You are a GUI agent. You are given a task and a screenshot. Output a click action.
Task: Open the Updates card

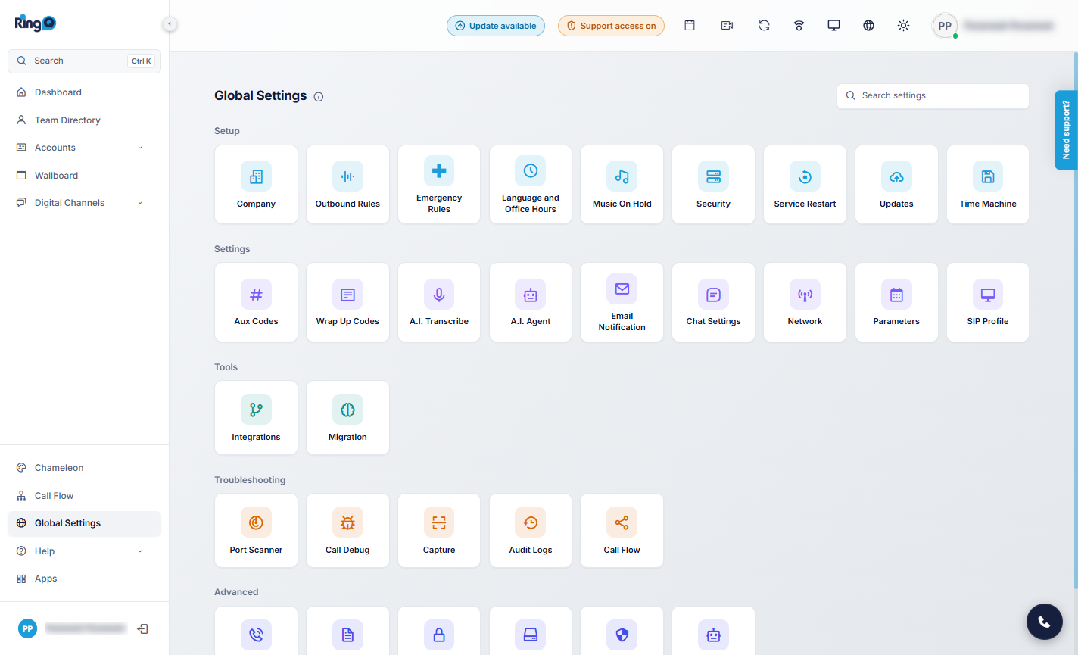coord(896,185)
